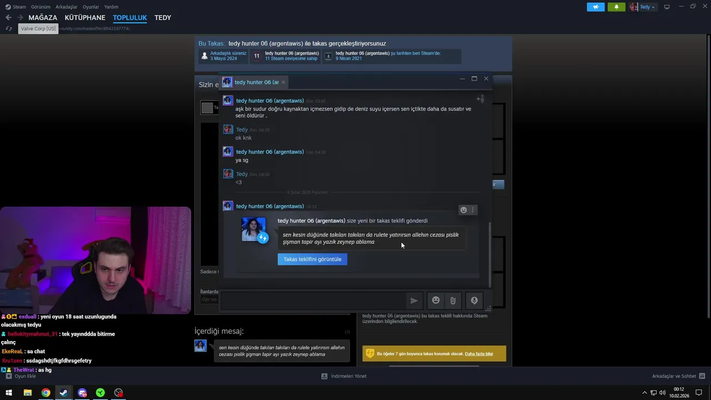Open the three-dot message options menu
This screenshot has height=400, width=711.
click(473, 210)
